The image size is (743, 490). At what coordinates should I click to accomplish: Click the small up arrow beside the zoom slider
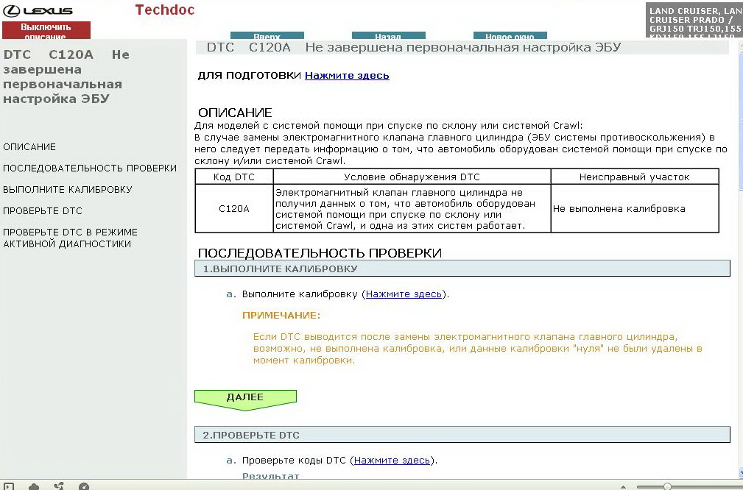pos(623,486)
